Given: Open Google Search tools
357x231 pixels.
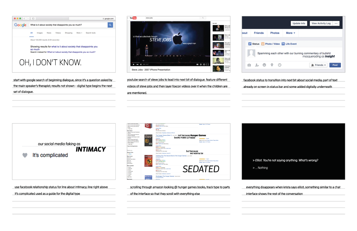Looking at the screenshot, I should point(91,33).
